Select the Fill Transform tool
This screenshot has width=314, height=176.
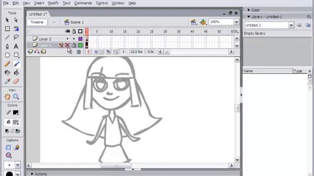16,28
